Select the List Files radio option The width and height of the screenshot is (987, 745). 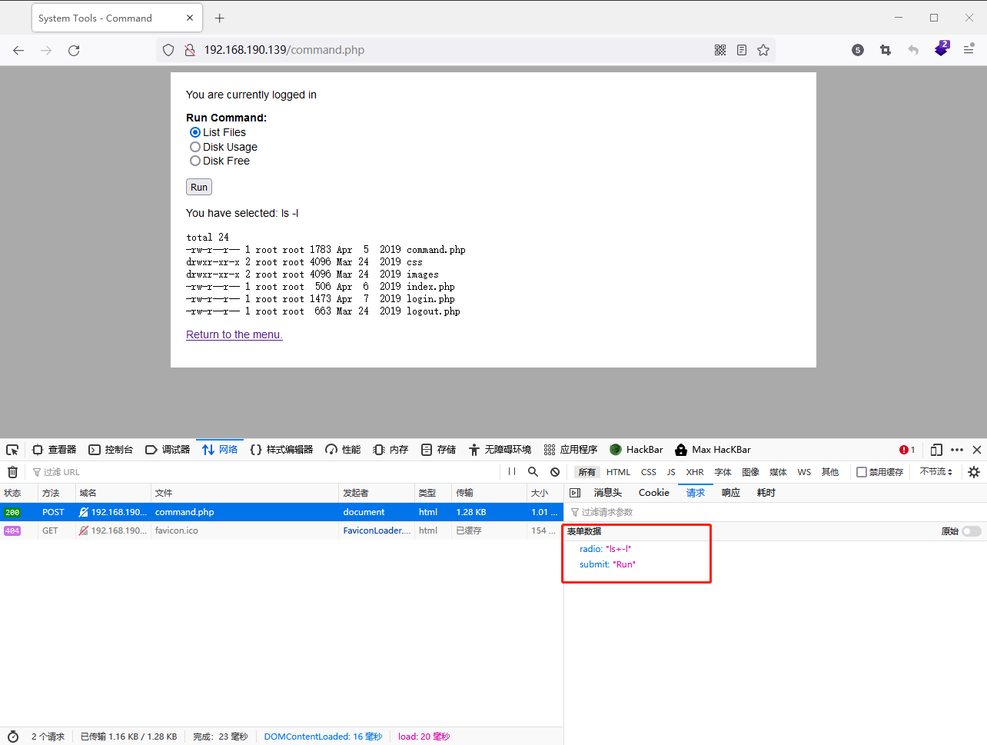(195, 132)
